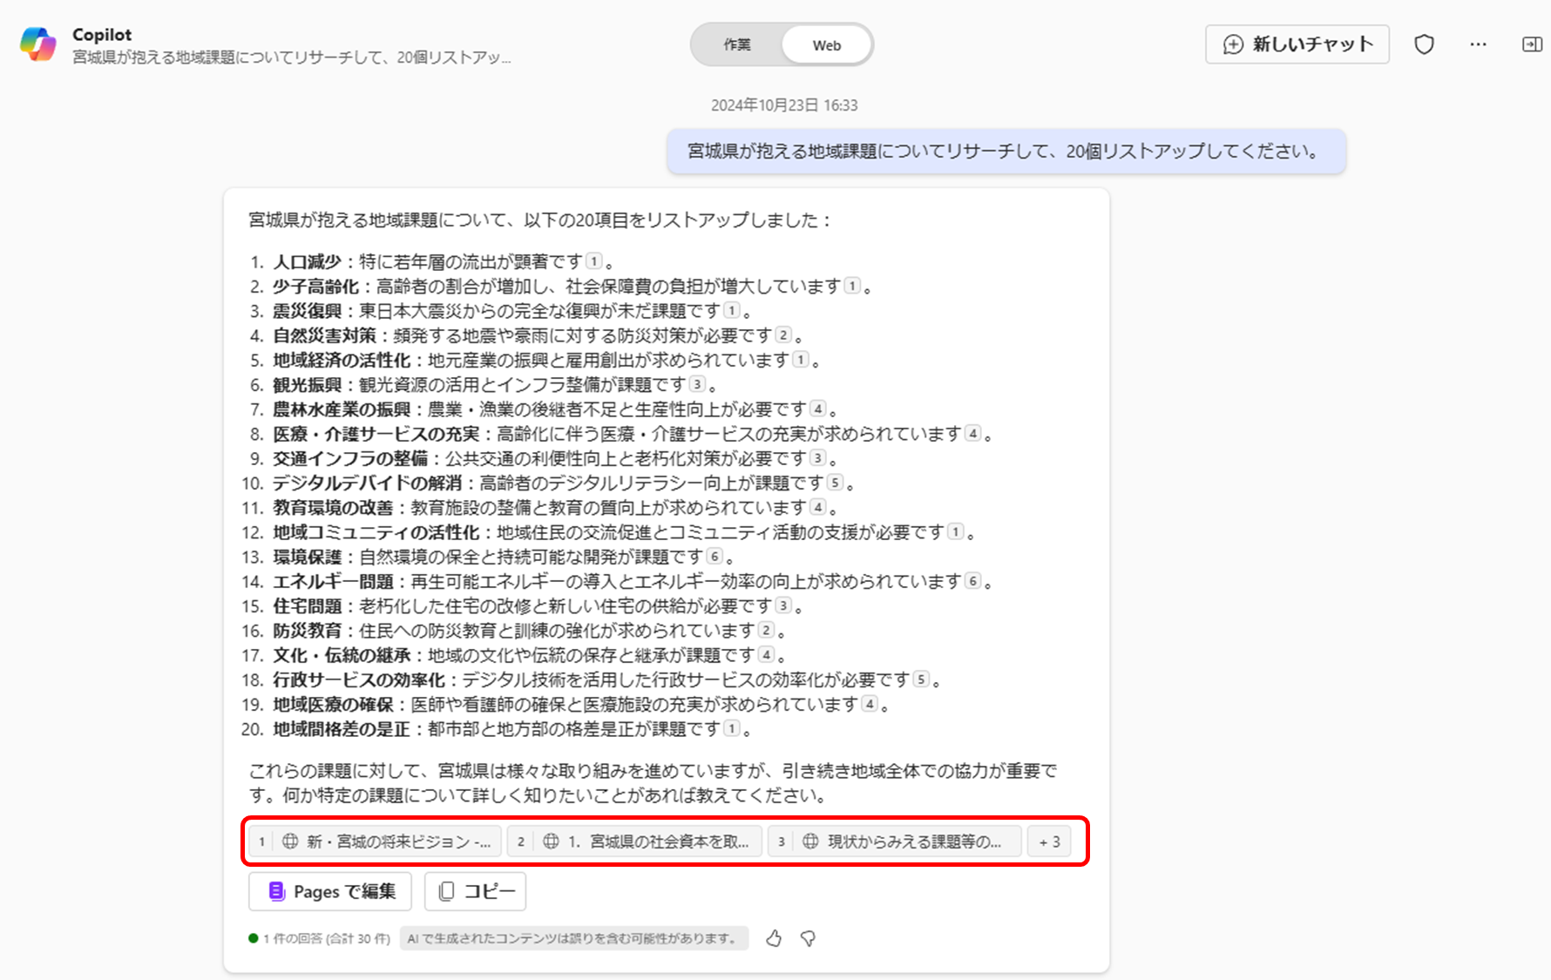Open the three-dots more options menu
The image size is (1551, 980).
pyautogui.click(x=1478, y=44)
